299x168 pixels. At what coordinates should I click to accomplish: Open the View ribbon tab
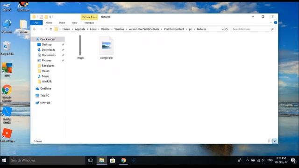pos(74,23)
